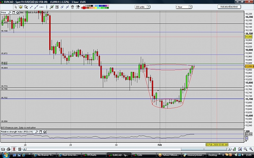Click the 15:05 system clock
Viewport: 254px width, 158px height.
249,155
